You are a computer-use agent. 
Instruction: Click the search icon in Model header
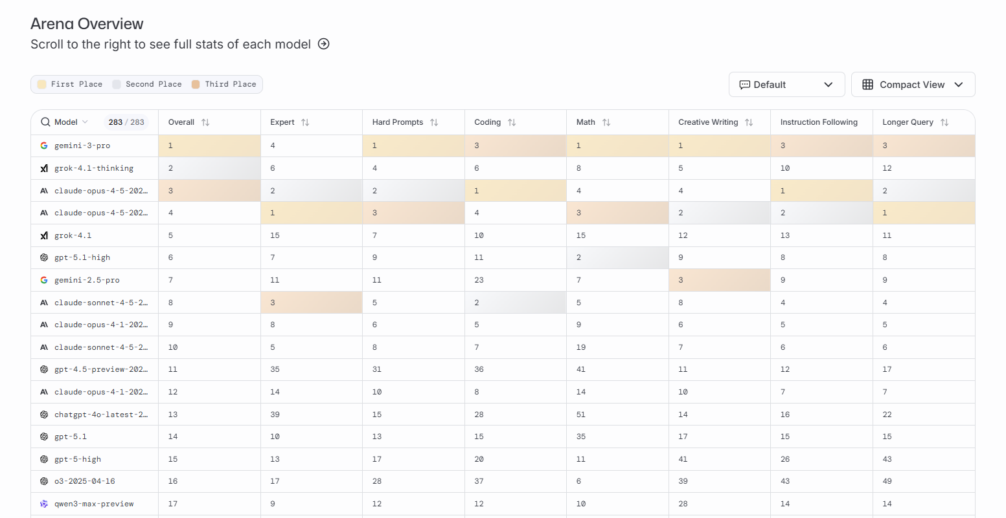45,122
